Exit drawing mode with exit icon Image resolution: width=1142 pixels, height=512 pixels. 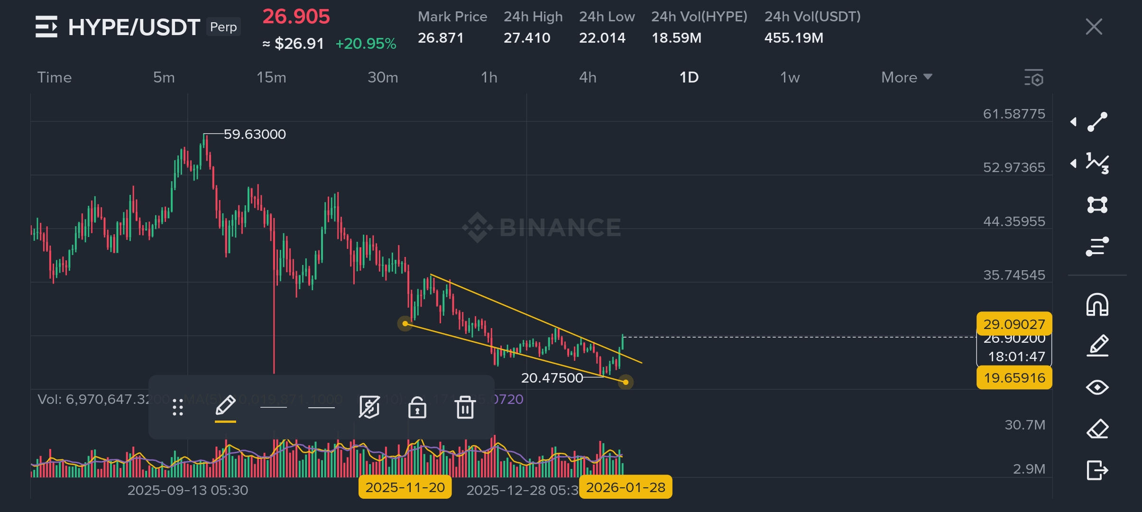click(1097, 470)
